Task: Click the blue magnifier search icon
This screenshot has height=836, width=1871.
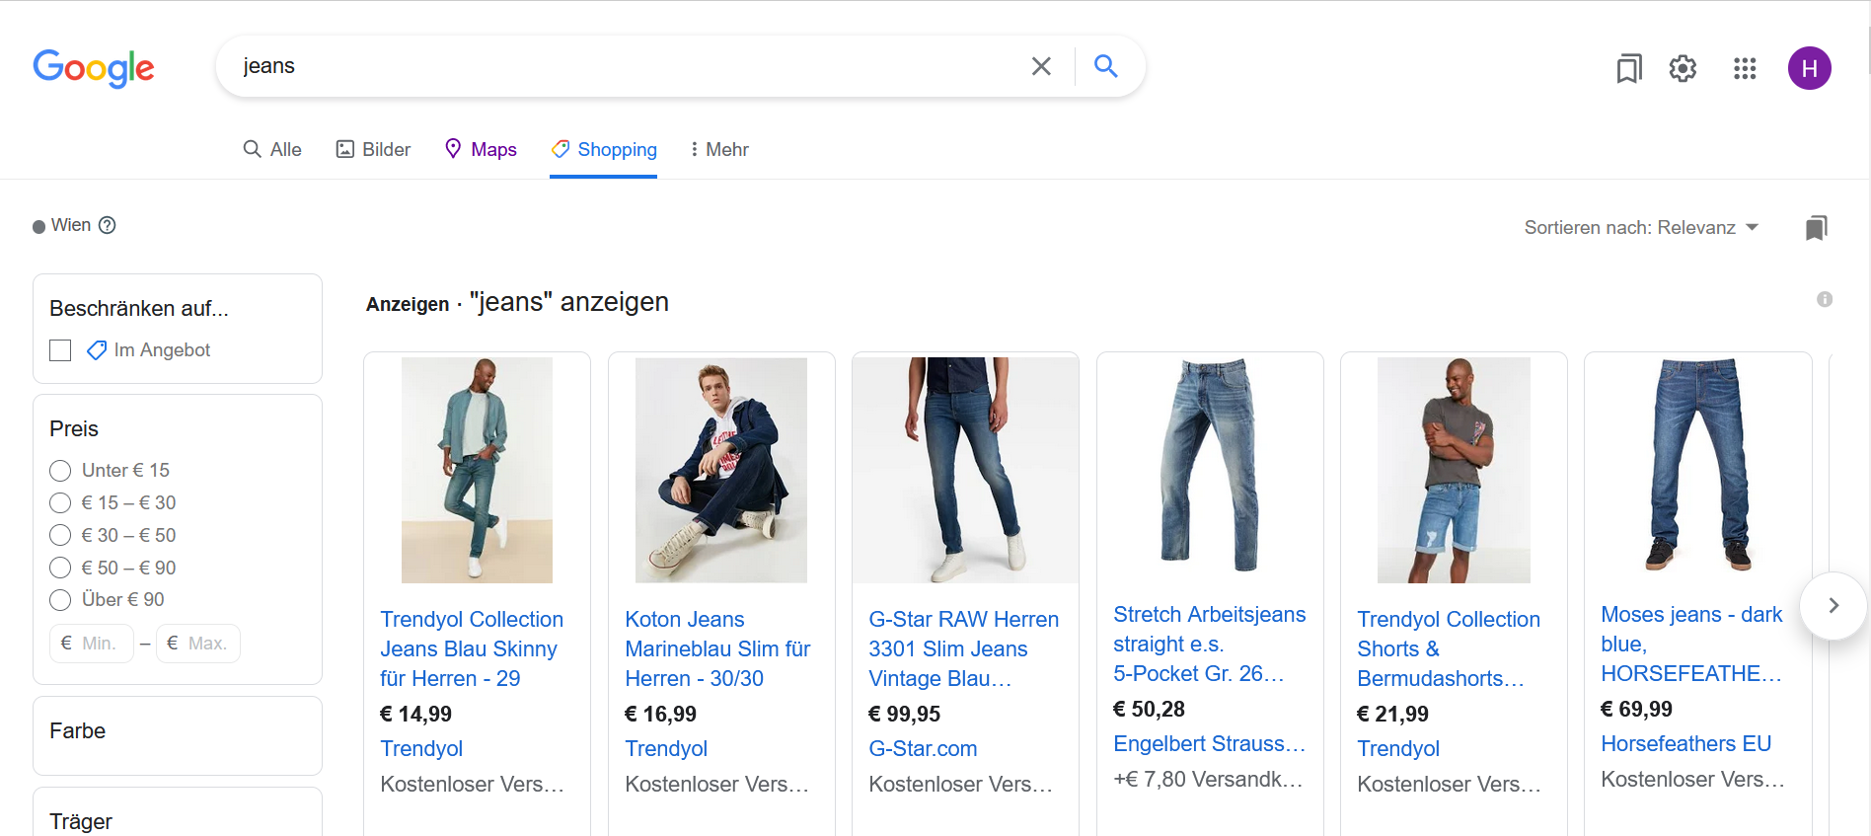Action: click(x=1106, y=66)
